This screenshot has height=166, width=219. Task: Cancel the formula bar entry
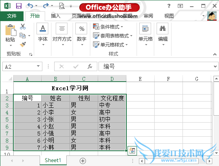tap(62, 66)
